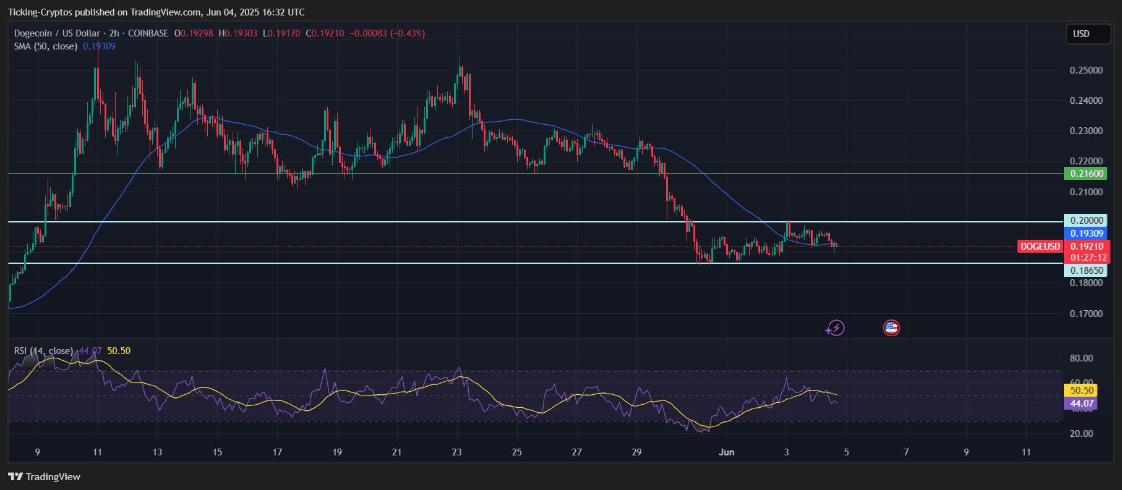Click the Ticking-Cryptos published header text

pos(156,12)
